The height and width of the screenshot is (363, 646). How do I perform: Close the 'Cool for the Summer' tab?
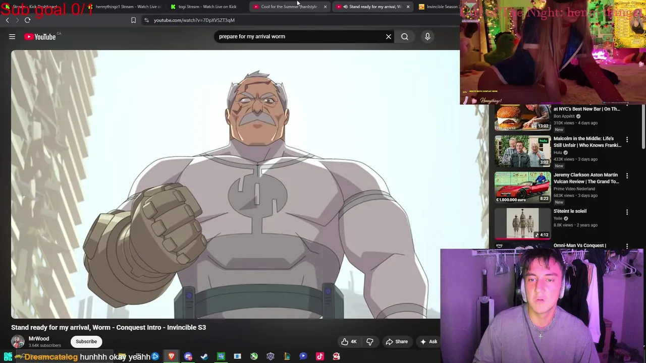(x=325, y=7)
